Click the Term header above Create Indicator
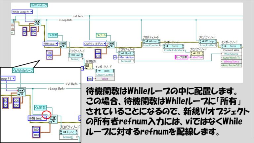Image resolution: width=254 pixels, height=143 pixels. tap(173, 46)
